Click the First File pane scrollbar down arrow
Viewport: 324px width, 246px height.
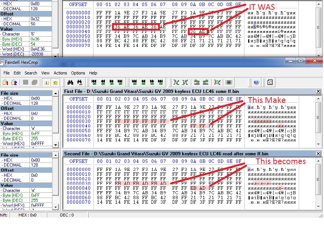pos(318,144)
